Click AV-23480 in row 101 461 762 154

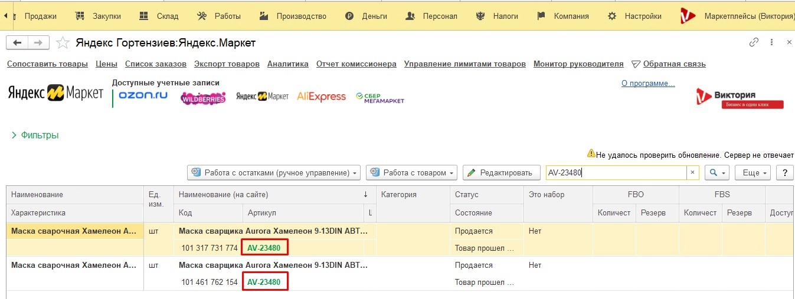point(264,282)
